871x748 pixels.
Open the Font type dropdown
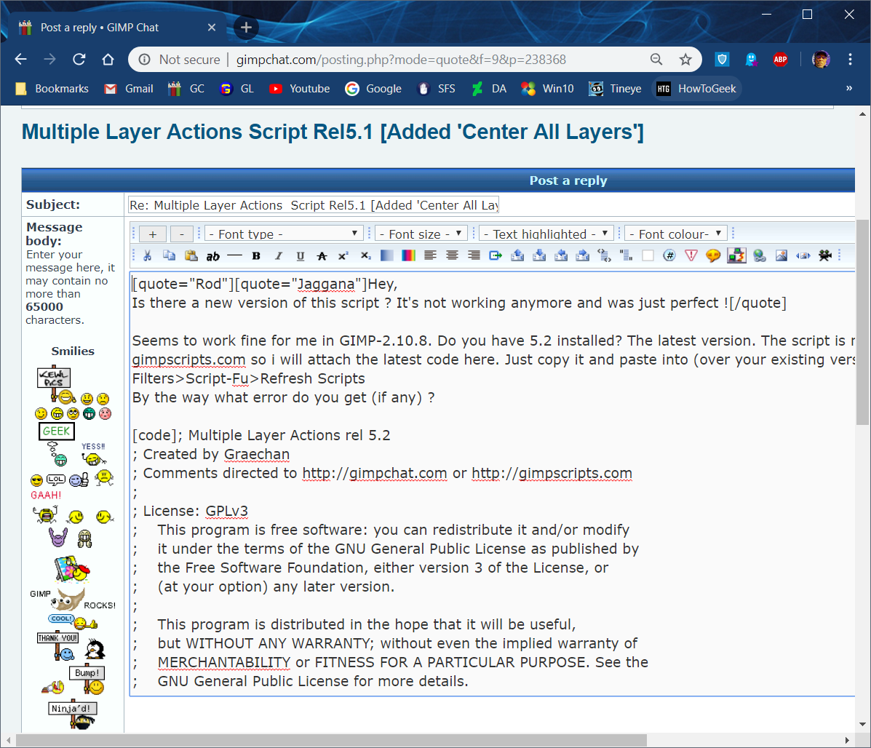[x=284, y=234]
